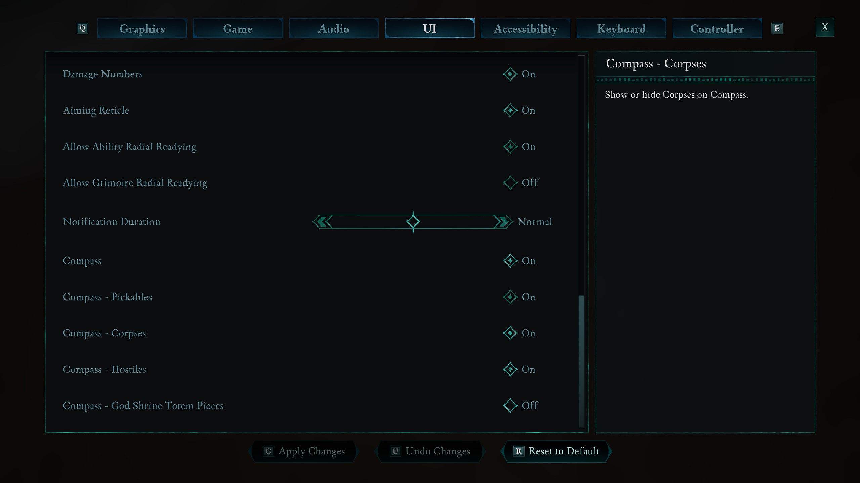Select the Graphics settings tab
860x483 pixels.
[142, 28]
